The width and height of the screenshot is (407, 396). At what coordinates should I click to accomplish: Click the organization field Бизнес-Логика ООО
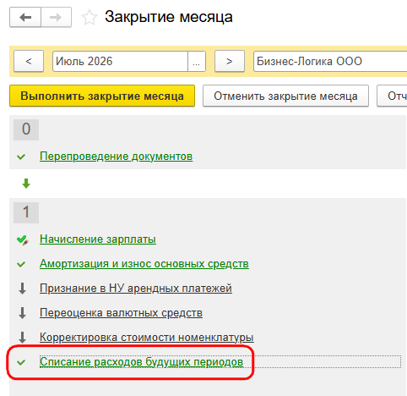pyautogui.click(x=330, y=61)
